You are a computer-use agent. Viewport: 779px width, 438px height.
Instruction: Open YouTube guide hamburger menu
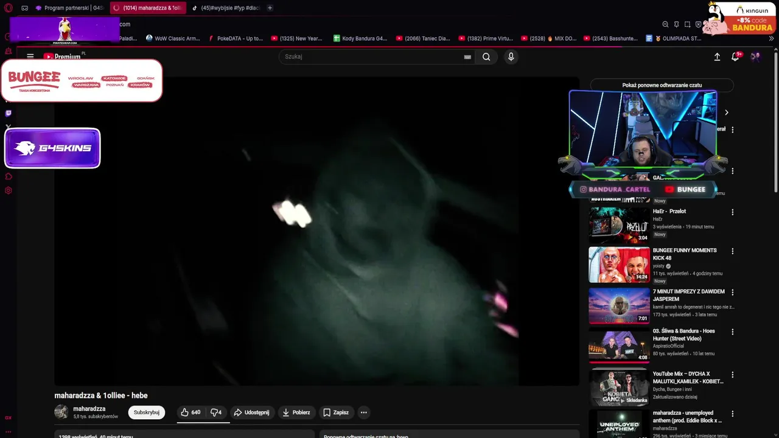(30, 57)
